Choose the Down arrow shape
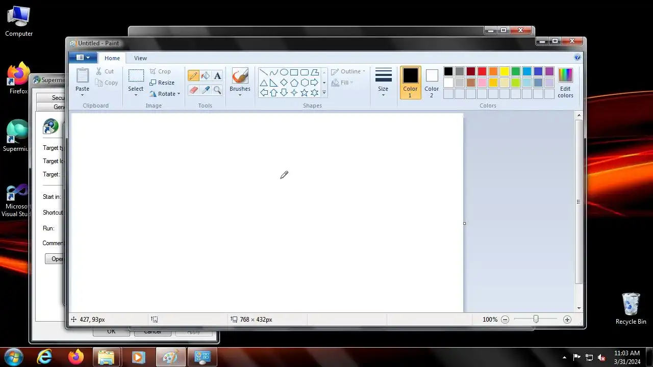The image size is (653, 367). 284,93
